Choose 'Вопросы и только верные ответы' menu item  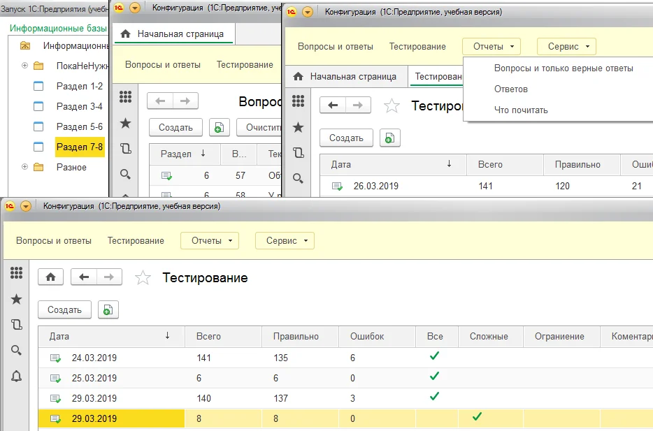[563, 68]
